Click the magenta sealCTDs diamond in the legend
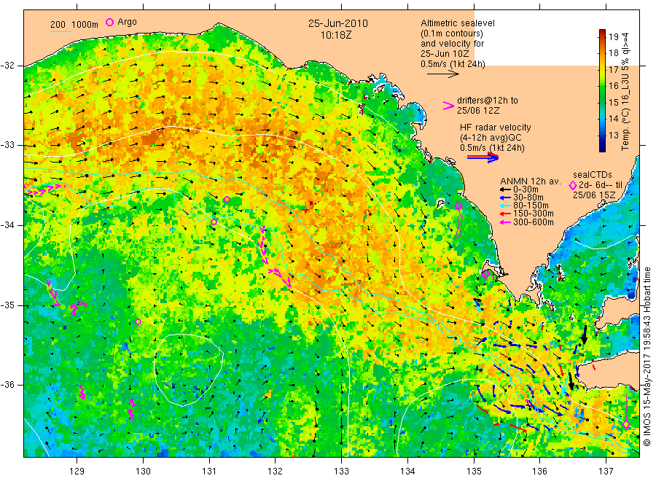The height and width of the screenshot is (481, 656). pos(573,185)
